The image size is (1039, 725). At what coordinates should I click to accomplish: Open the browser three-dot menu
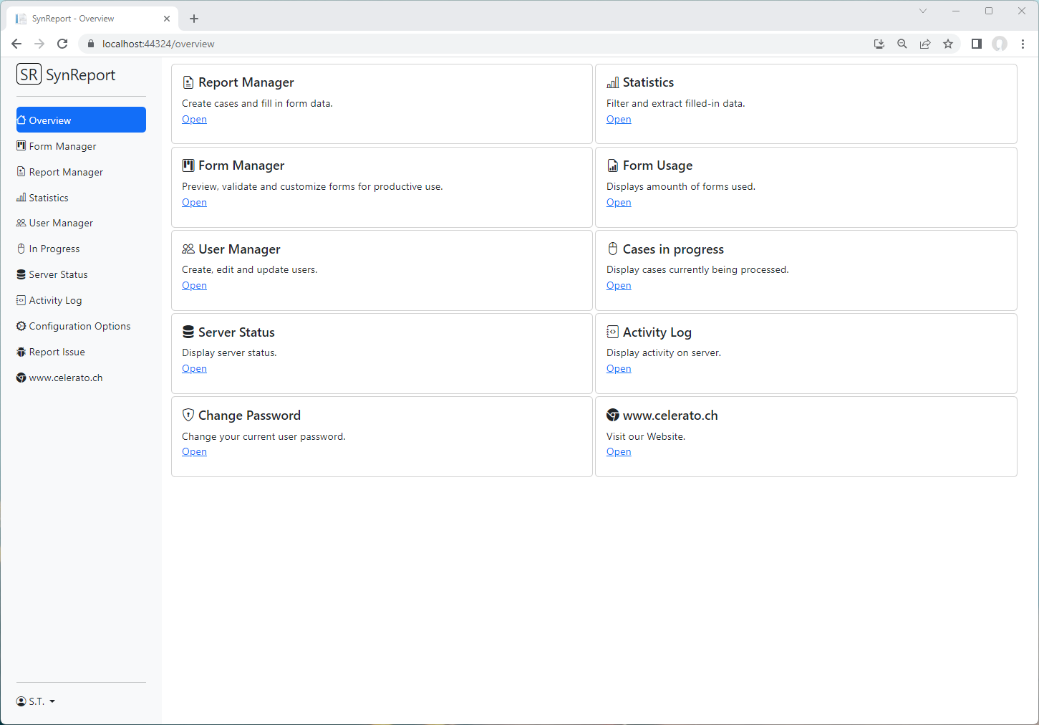[x=1023, y=44]
